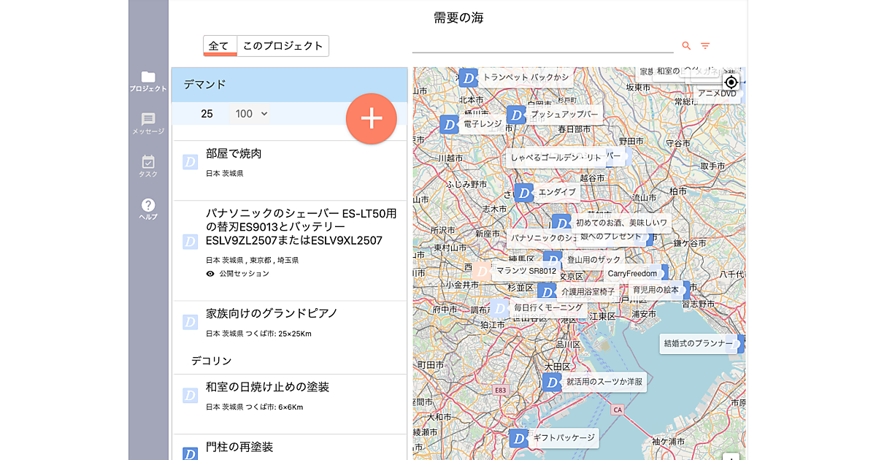
Task: Select the ギフトパッケージ map marker
Action: [518, 439]
